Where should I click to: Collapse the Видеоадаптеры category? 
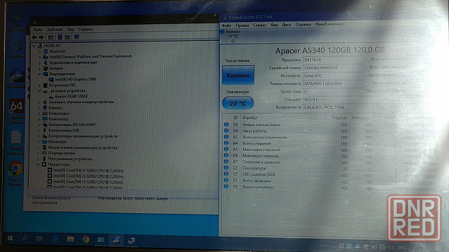pos(40,74)
